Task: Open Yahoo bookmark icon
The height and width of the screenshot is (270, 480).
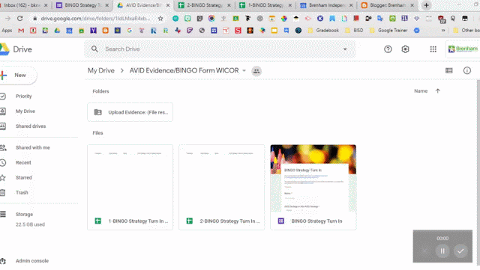Action: (x=93, y=31)
